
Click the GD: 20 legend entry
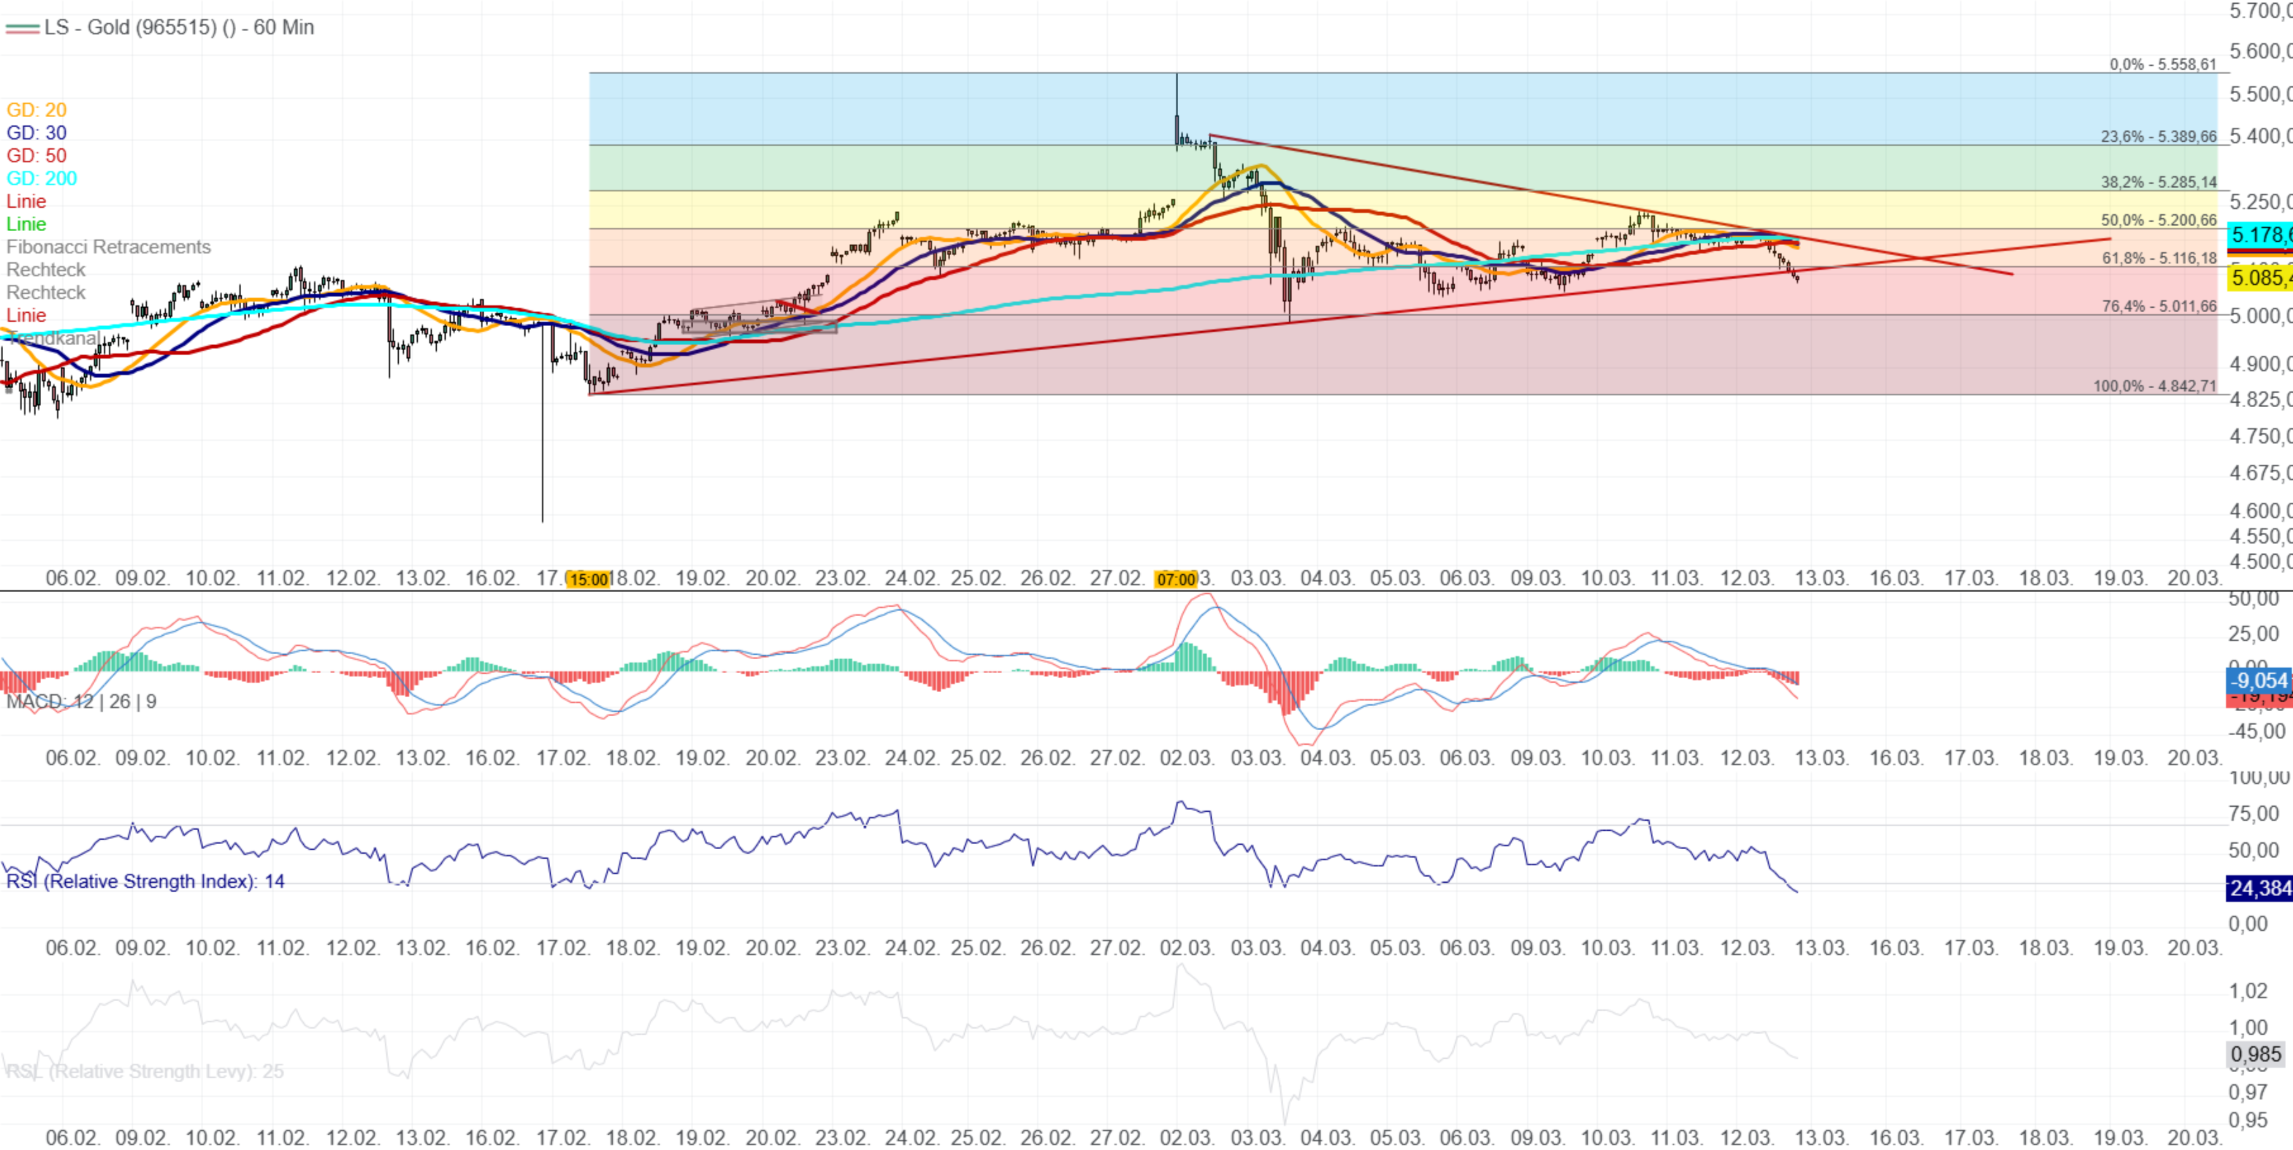37,110
